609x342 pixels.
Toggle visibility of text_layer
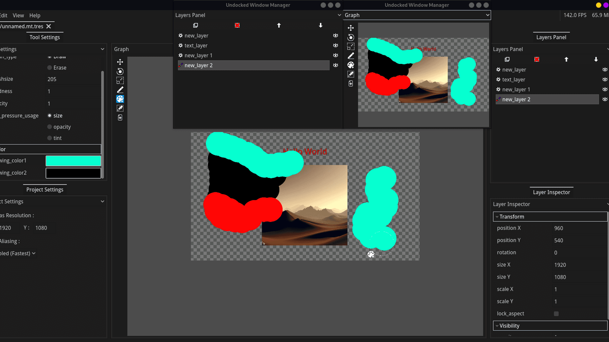pos(336,45)
